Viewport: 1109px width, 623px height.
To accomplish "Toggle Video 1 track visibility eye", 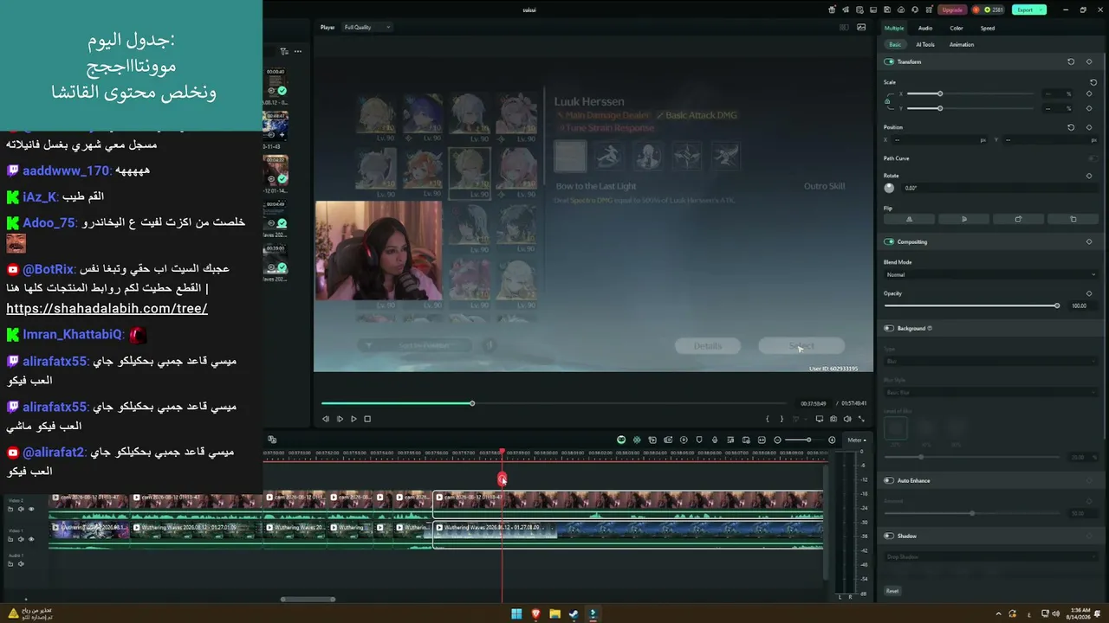I will [x=31, y=539].
